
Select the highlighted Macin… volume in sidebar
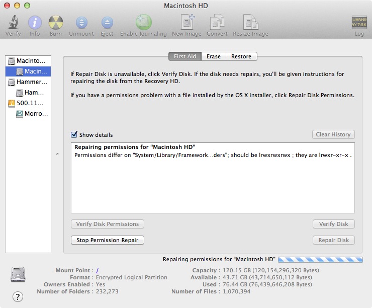pyautogui.click(x=28, y=71)
